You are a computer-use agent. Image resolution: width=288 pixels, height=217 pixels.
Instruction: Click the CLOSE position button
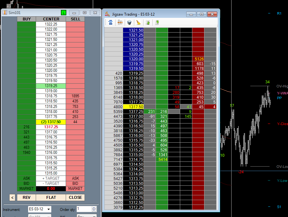pyautogui.click(x=75, y=197)
